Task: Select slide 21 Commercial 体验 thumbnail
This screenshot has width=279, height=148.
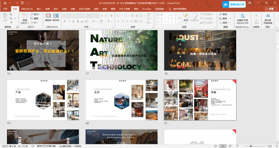Action: point(200,100)
